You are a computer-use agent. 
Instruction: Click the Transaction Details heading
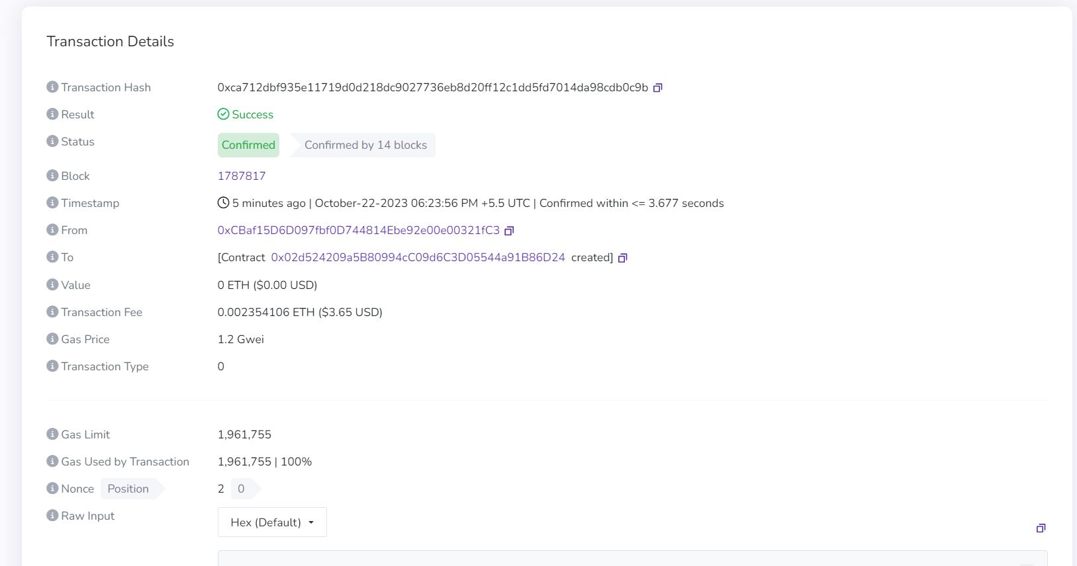click(111, 41)
